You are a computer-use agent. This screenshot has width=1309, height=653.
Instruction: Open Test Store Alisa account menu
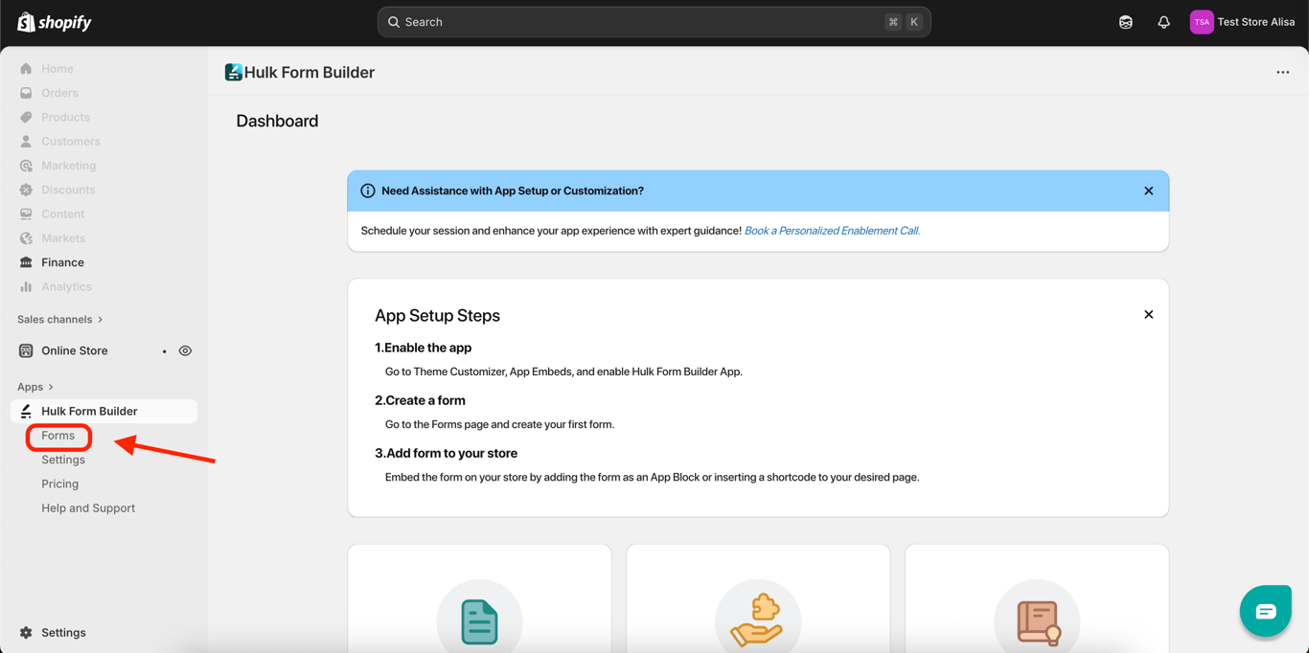coord(1243,22)
